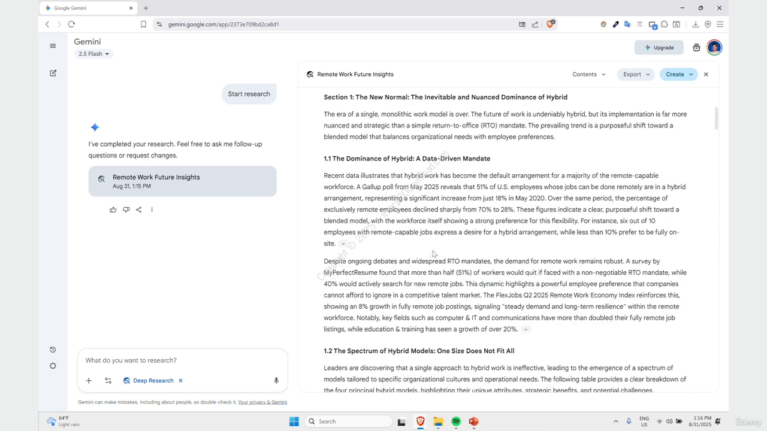767x431 pixels.
Task: Open the Create dropdown button
Action: [x=678, y=74]
